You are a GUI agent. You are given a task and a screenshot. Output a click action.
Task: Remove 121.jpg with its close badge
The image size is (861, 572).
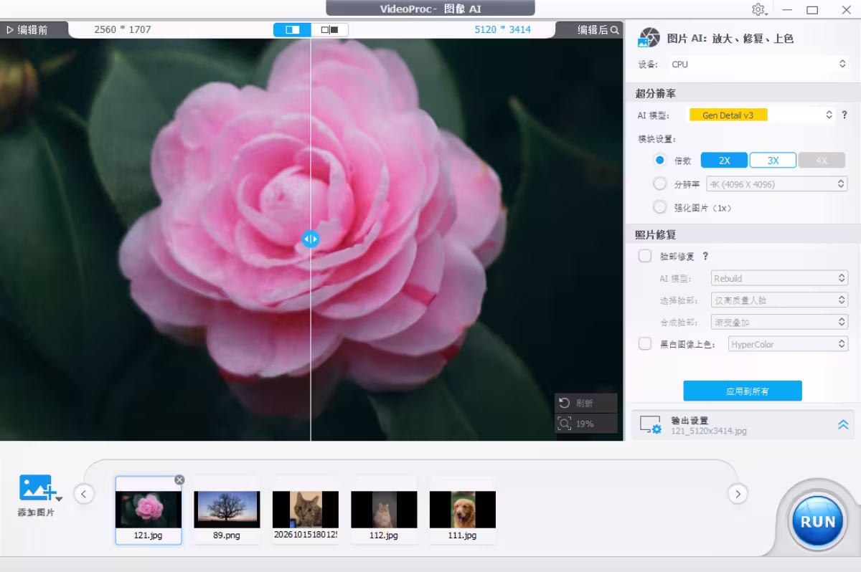click(x=179, y=480)
